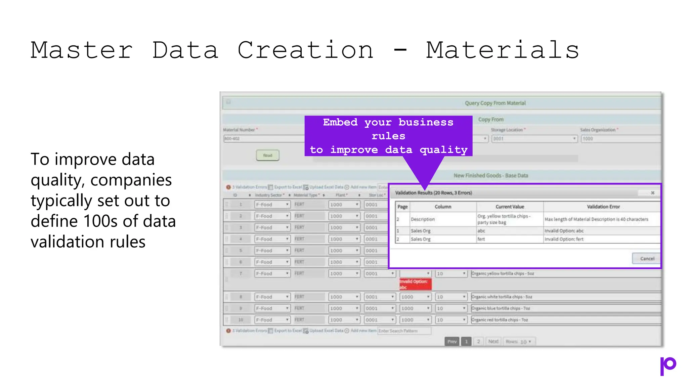
Task: Click the 'Org. yellow tortilla chips - party size bag' cell
Action: point(510,219)
